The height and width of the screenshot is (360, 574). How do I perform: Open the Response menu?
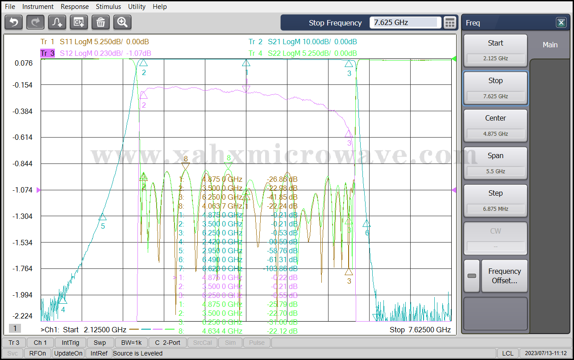(x=75, y=7)
